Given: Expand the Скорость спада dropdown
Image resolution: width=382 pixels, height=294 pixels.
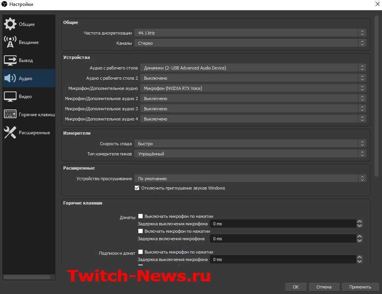Looking at the screenshot, I should pyautogui.click(x=250, y=144).
